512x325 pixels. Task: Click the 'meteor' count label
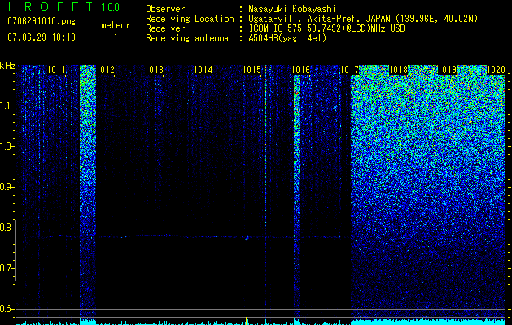[x=116, y=25]
